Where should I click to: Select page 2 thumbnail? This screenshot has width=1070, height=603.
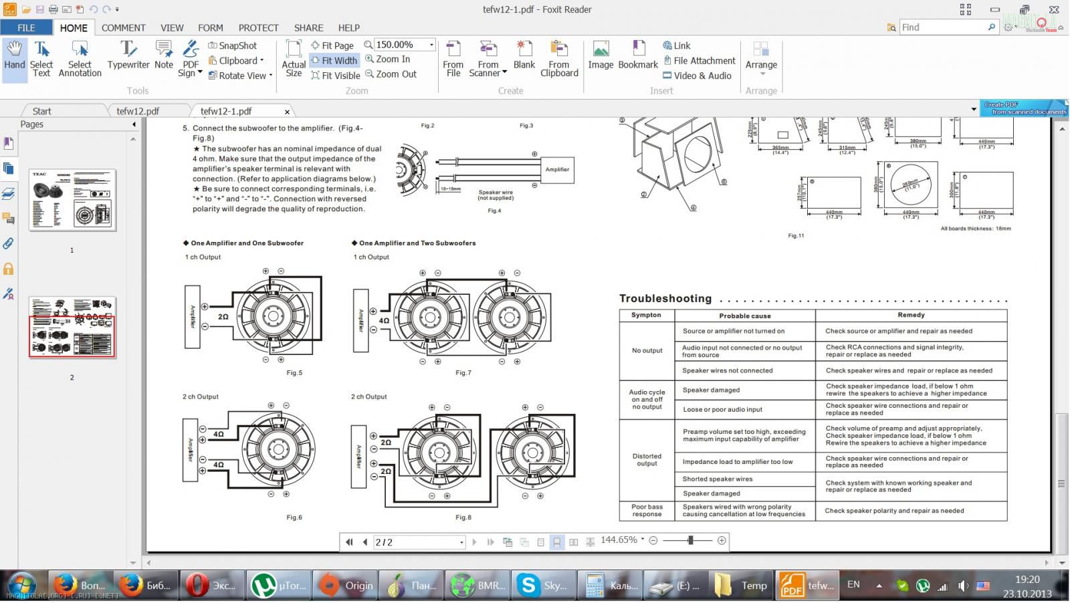(x=72, y=327)
